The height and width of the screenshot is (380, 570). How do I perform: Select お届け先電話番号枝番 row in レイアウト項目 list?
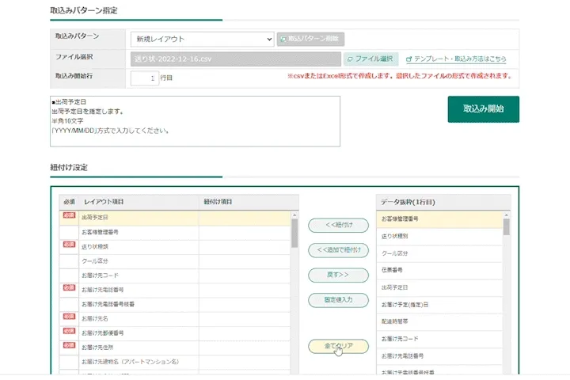pyautogui.click(x=175, y=304)
